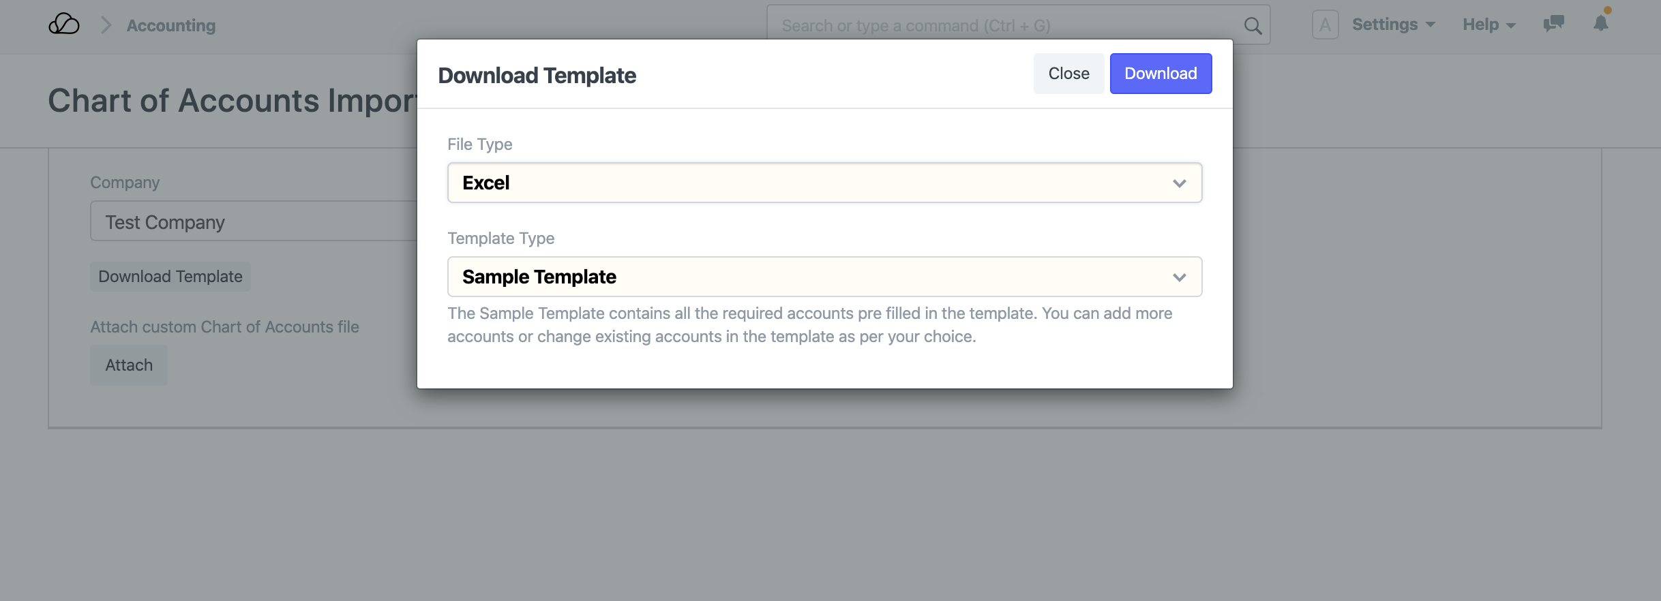Click the blue Download button

pos(1160,74)
